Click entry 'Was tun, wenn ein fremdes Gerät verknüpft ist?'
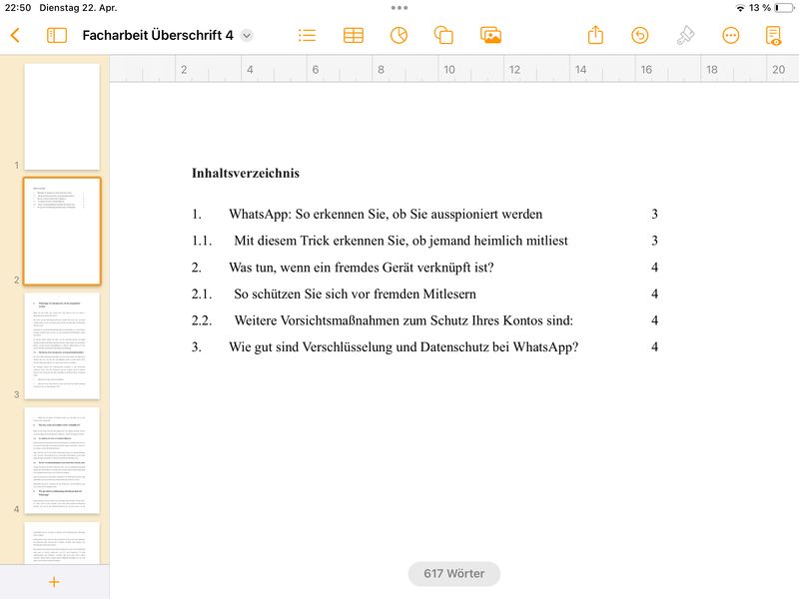799x599 pixels. (362, 268)
